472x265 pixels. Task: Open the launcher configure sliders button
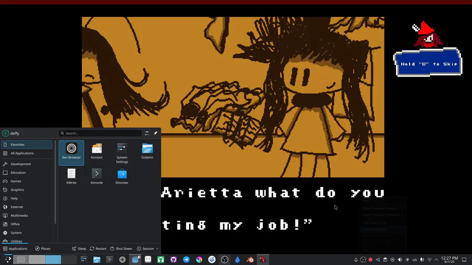point(147,133)
